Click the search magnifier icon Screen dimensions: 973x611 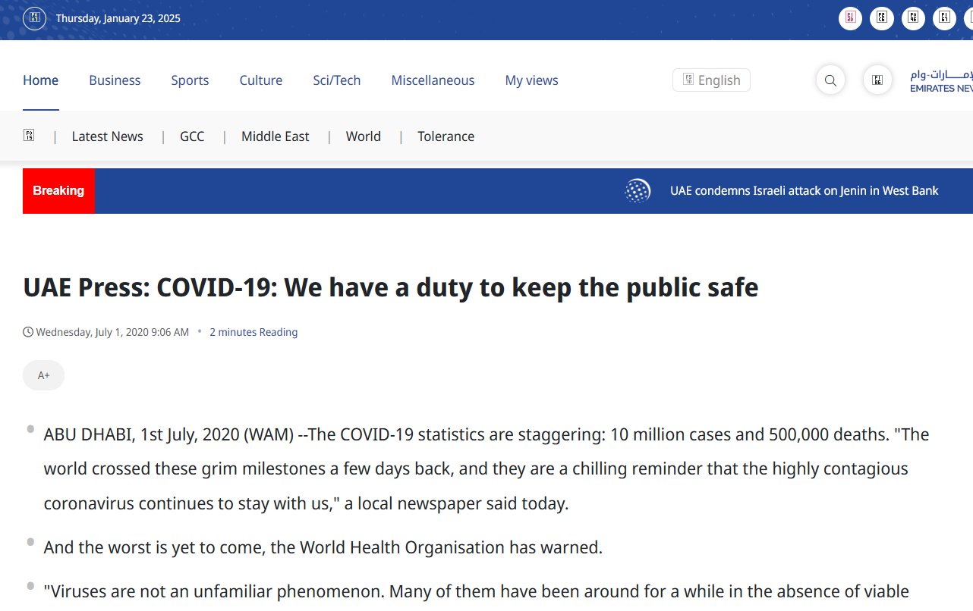click(830, 80)
